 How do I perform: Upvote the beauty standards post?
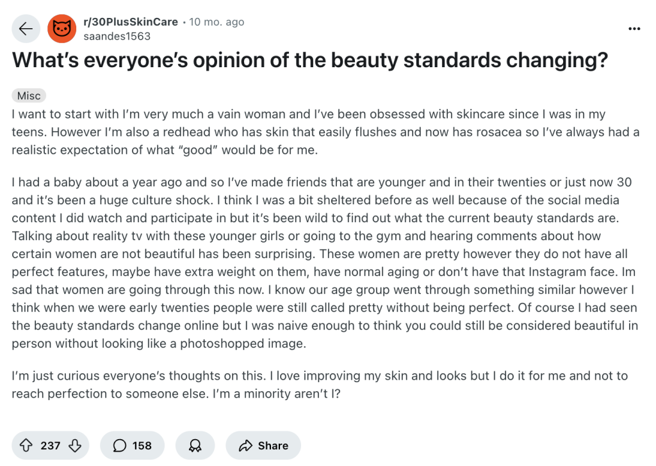tap(27, 446)
